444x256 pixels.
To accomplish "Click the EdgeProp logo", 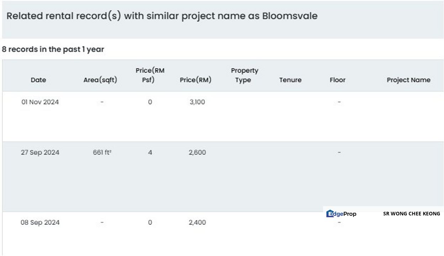I will click(x=341, y=214).
